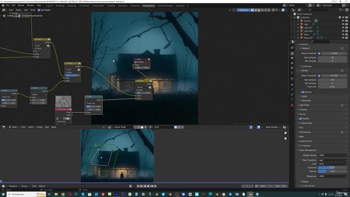Select Light.002 in the outliner

[308, 31]
